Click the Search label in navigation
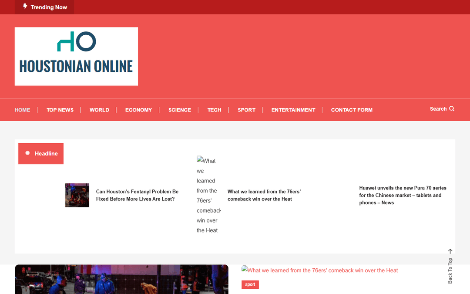 [x=438, y=109]
